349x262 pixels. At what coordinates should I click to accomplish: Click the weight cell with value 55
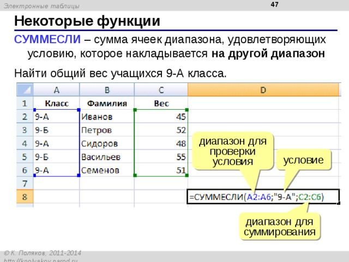161,157
